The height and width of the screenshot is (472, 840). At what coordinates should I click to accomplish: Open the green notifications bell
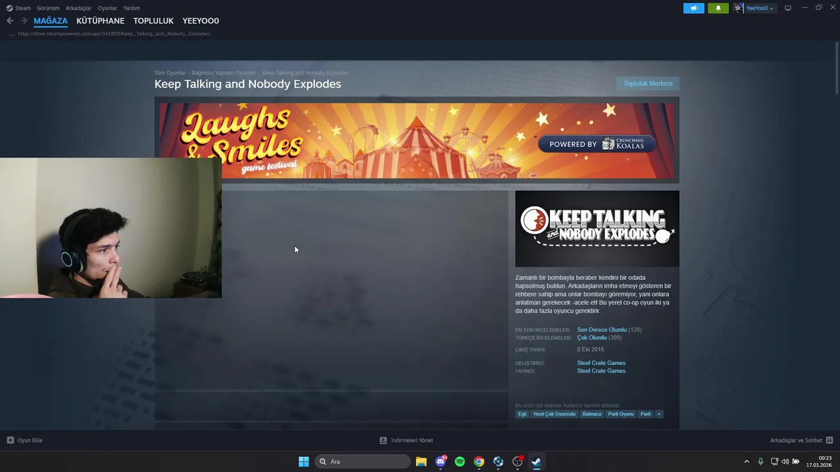tap(718, 8)
